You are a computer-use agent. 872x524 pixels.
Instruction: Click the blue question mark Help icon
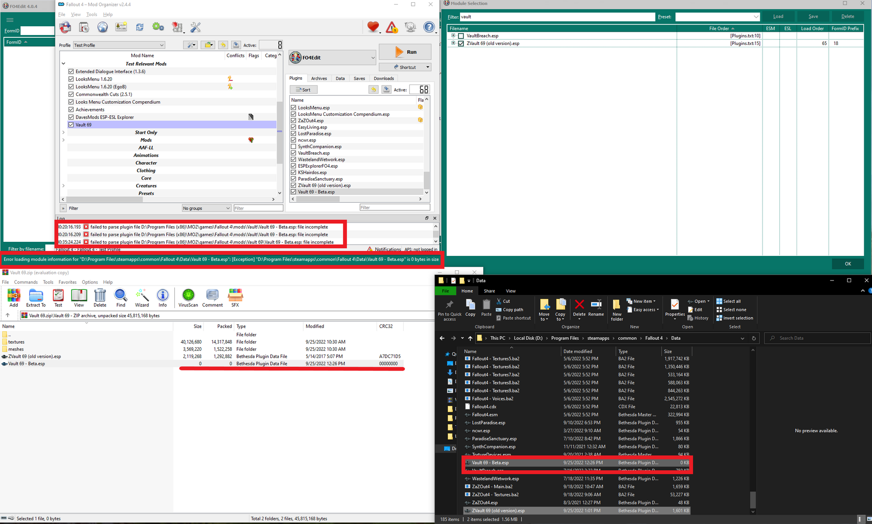[x=429, y=27]
